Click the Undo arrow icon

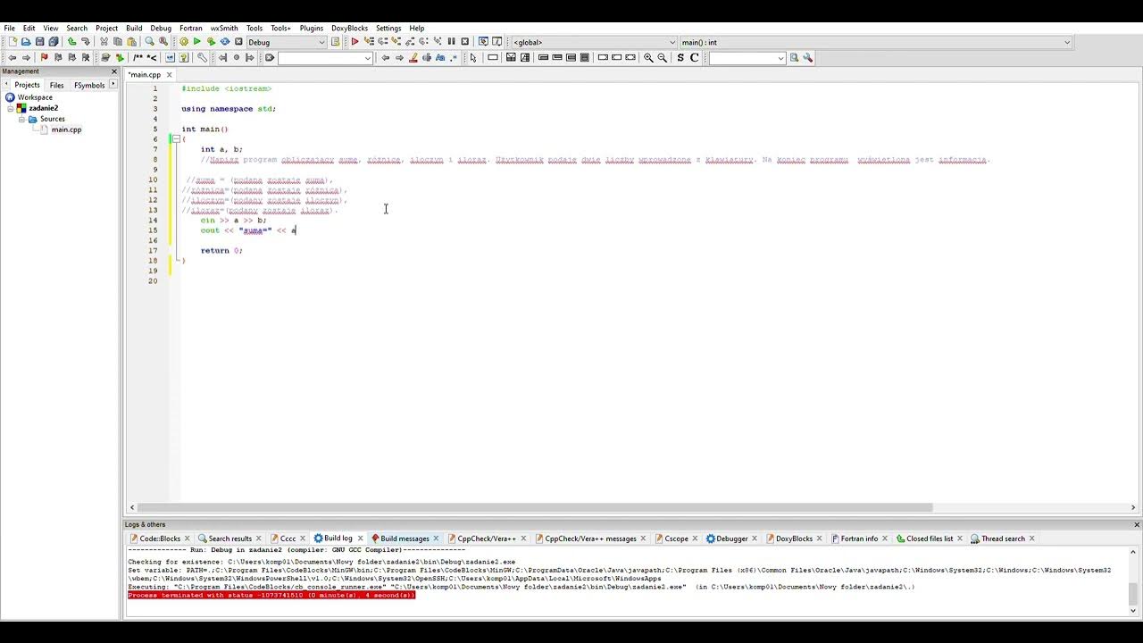(72, 42)
